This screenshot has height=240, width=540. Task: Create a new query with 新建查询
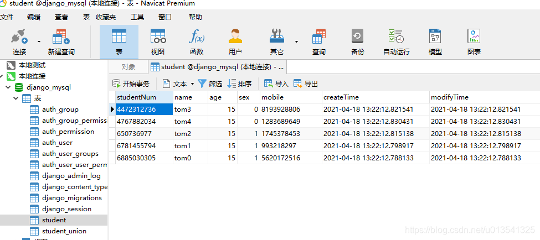[x=61, y=42]
